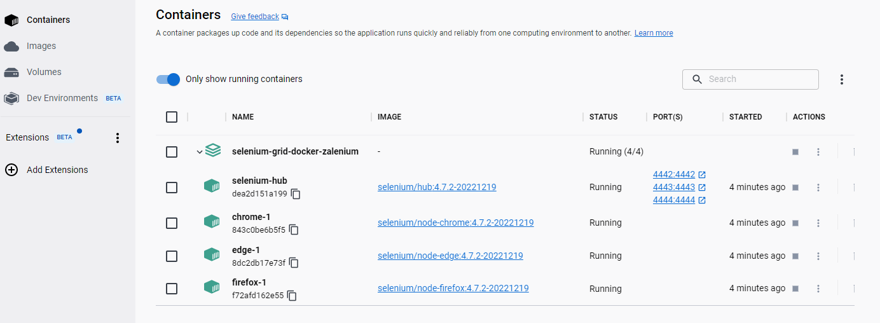This screenshot has height=323, width=880.
Task: Click the container Search field
Action: (x=750, y=79)
